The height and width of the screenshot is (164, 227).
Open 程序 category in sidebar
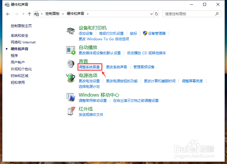tap(14, 55)
